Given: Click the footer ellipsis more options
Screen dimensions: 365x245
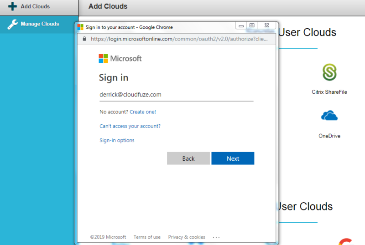Looking at the screenshot, I should click(x=216, y=237).
